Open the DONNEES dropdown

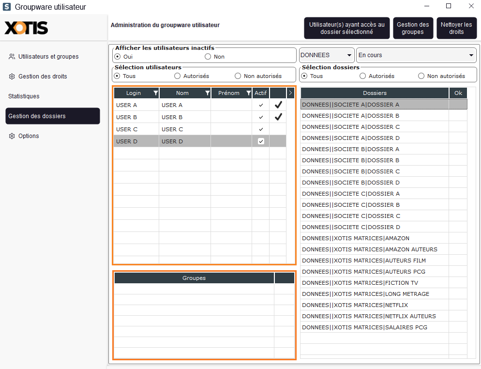click(x=326, y=55)
